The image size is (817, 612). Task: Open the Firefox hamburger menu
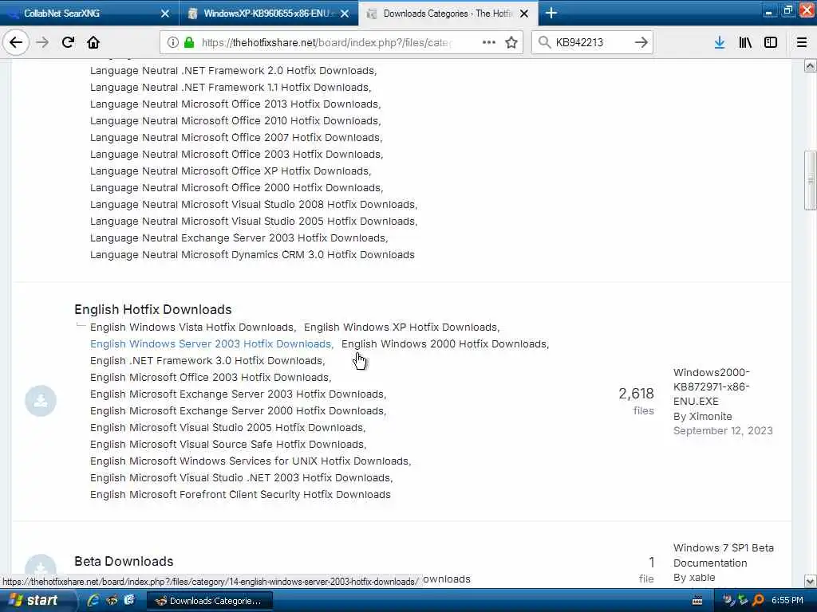(802, 42)
